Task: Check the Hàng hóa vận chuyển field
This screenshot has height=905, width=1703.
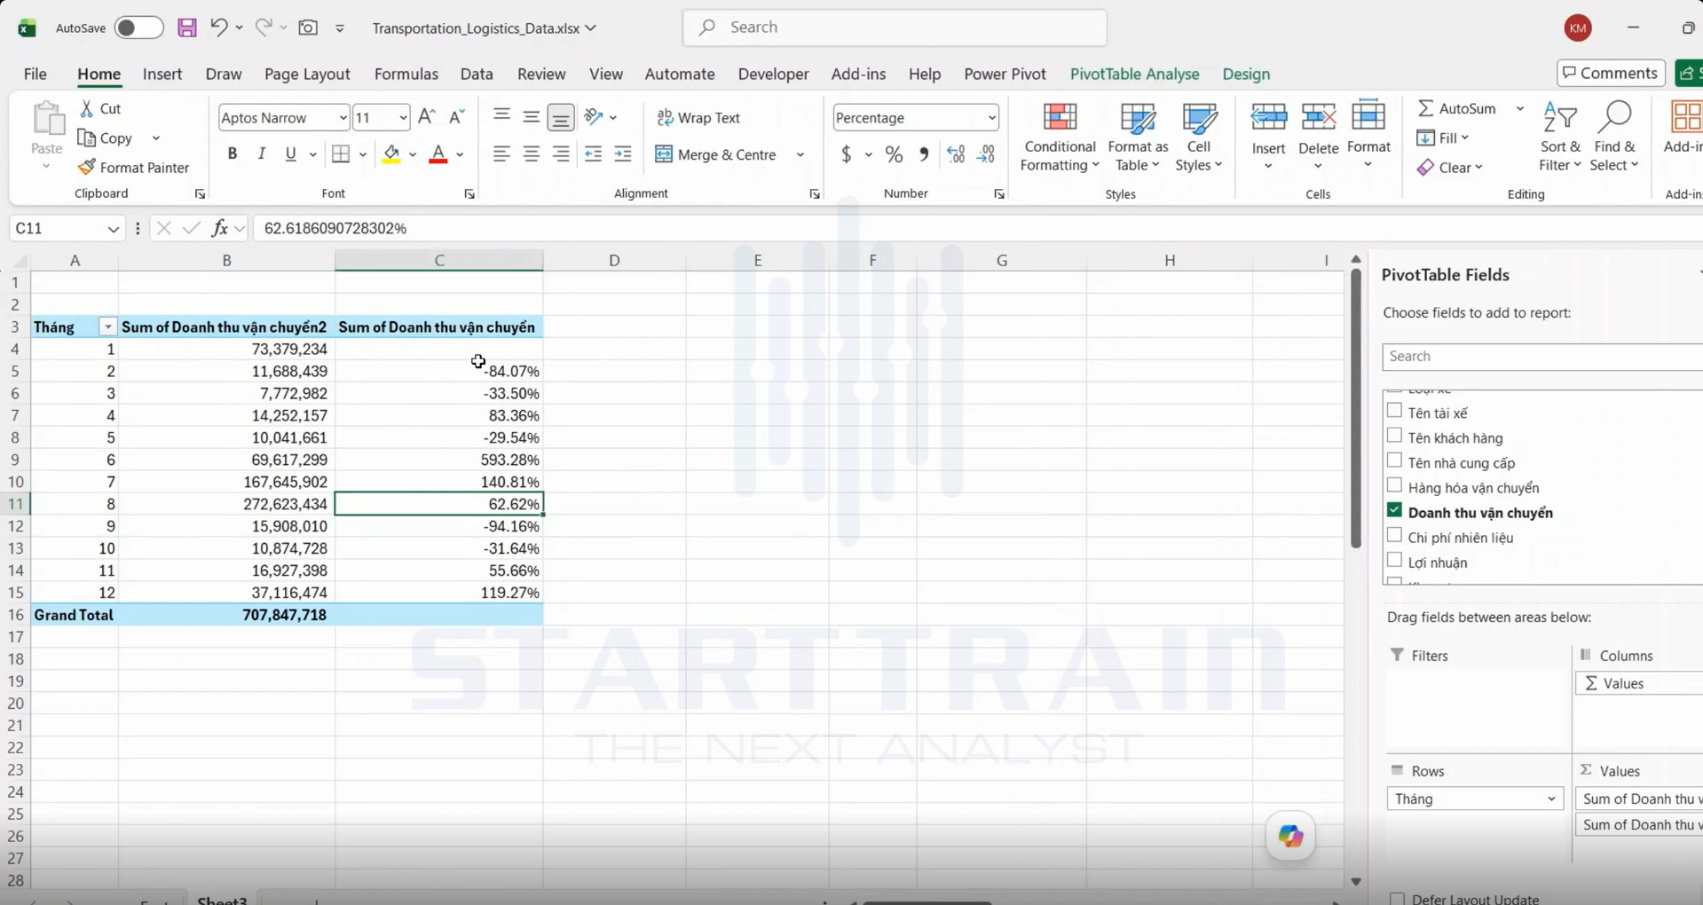Action: tap(1394, 485)
